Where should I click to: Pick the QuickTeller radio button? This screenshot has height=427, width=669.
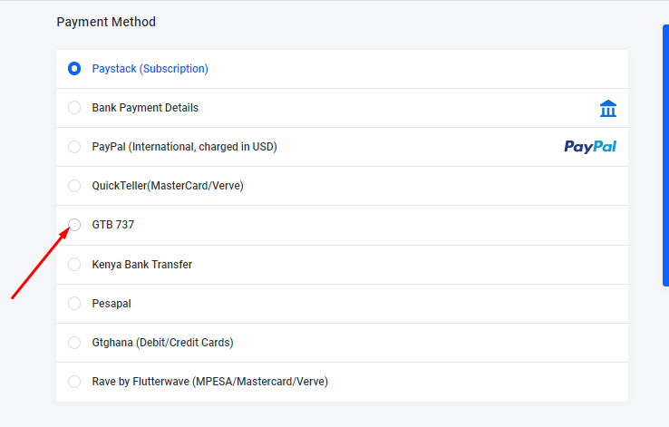click(74, 186)
